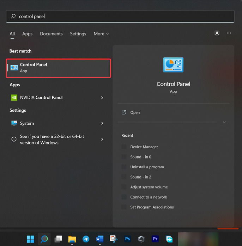
Task: Click the magnifier icon in search box
Action: pos(13,16)
